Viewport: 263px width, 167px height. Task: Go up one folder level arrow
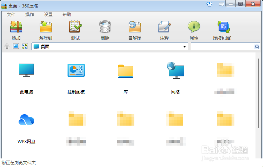[7, 46]
